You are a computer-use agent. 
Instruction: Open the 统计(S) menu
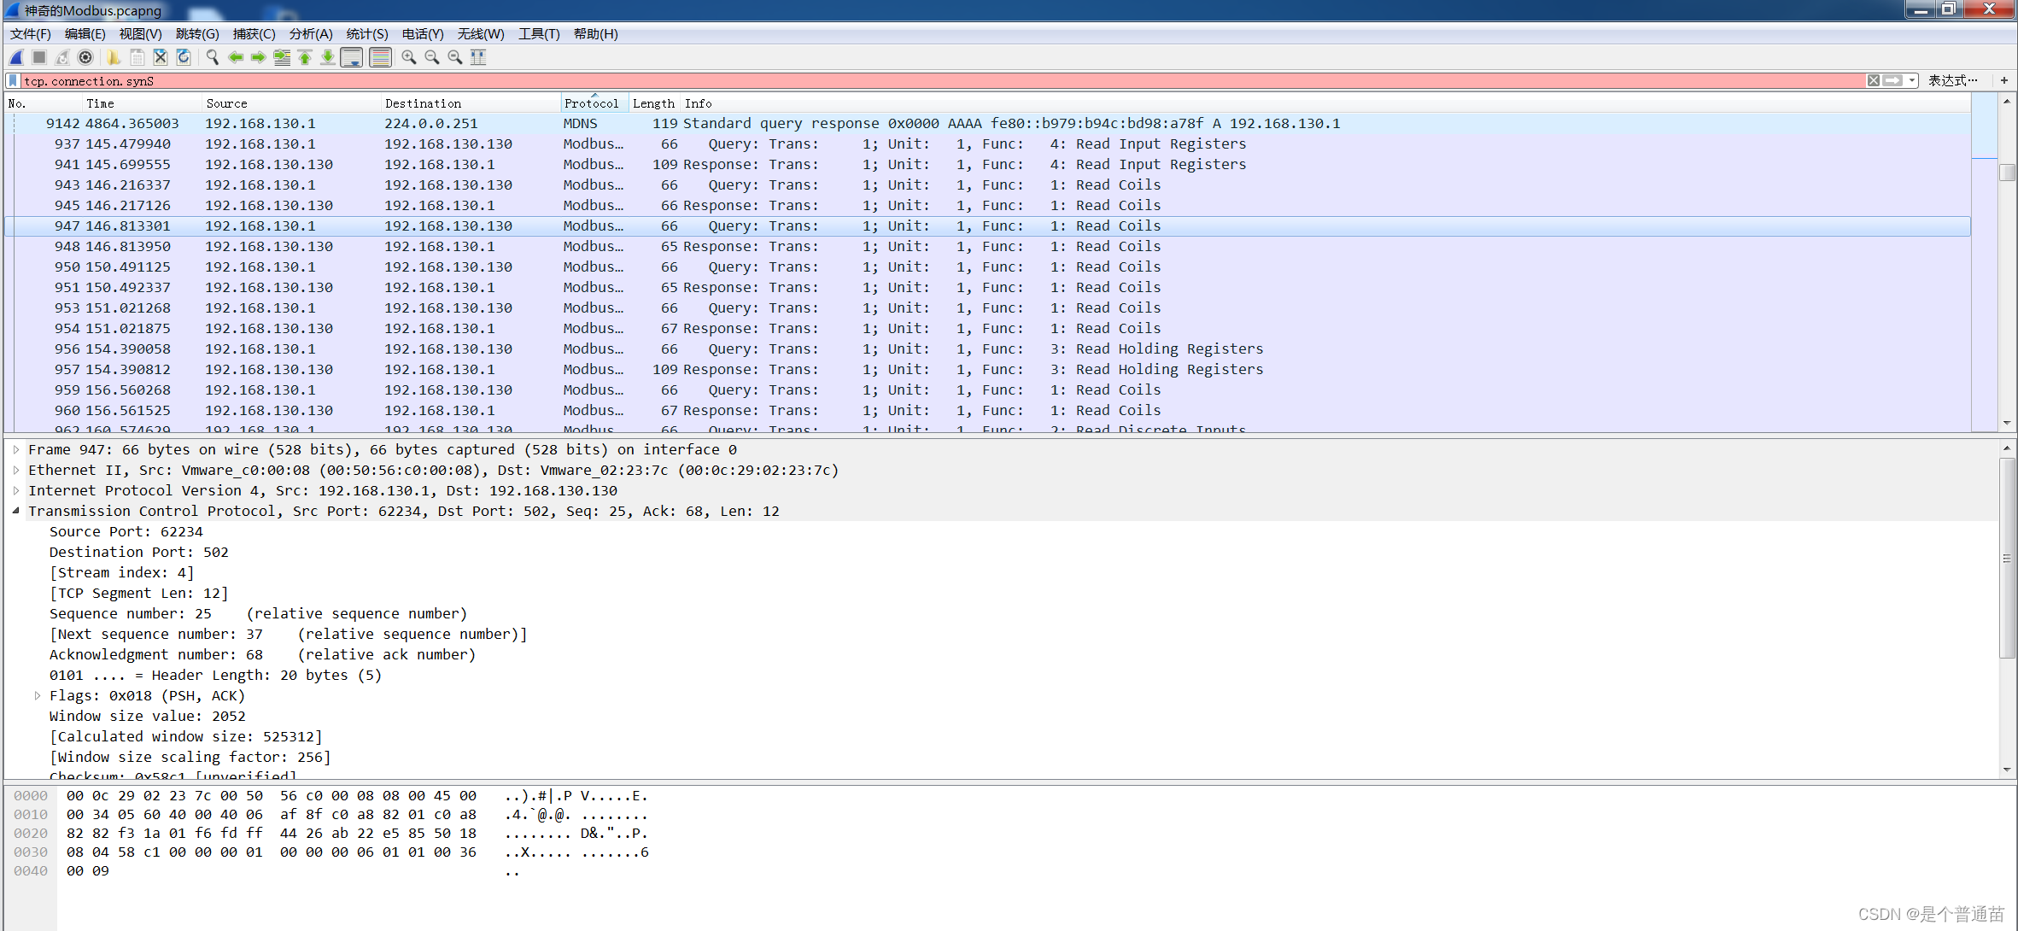coord(366,34)
